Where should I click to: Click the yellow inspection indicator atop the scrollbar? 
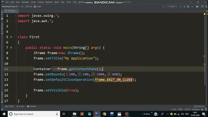204,14
